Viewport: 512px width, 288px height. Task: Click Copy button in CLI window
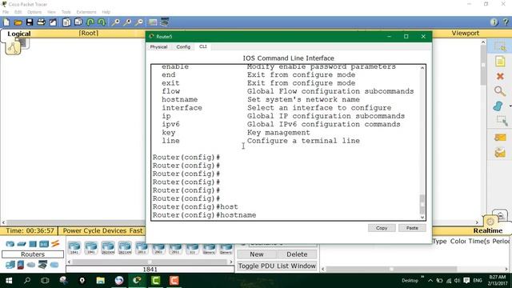tap(382, 228)
